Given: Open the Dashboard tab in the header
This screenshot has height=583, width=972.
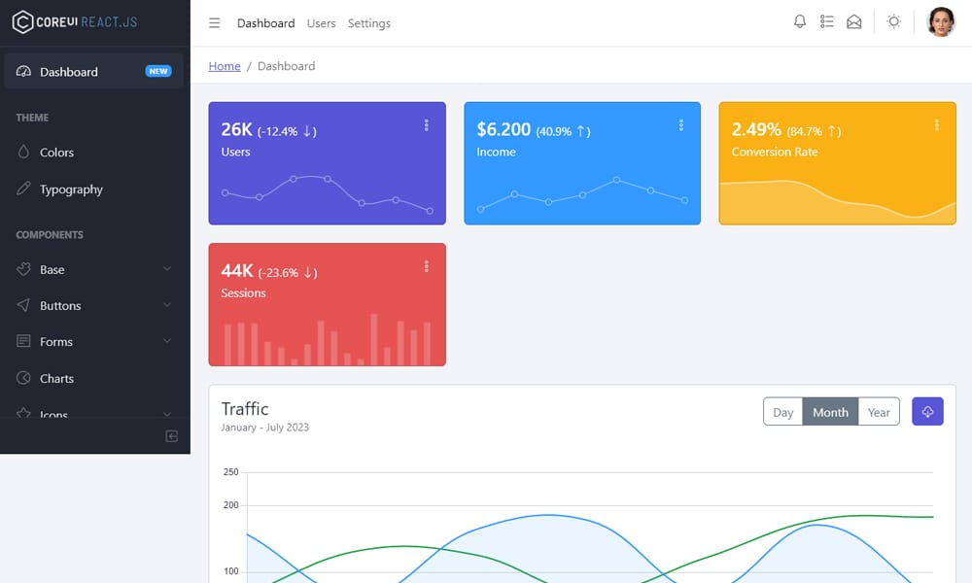Looking at the screenshot, I should [x=266, y=23].
